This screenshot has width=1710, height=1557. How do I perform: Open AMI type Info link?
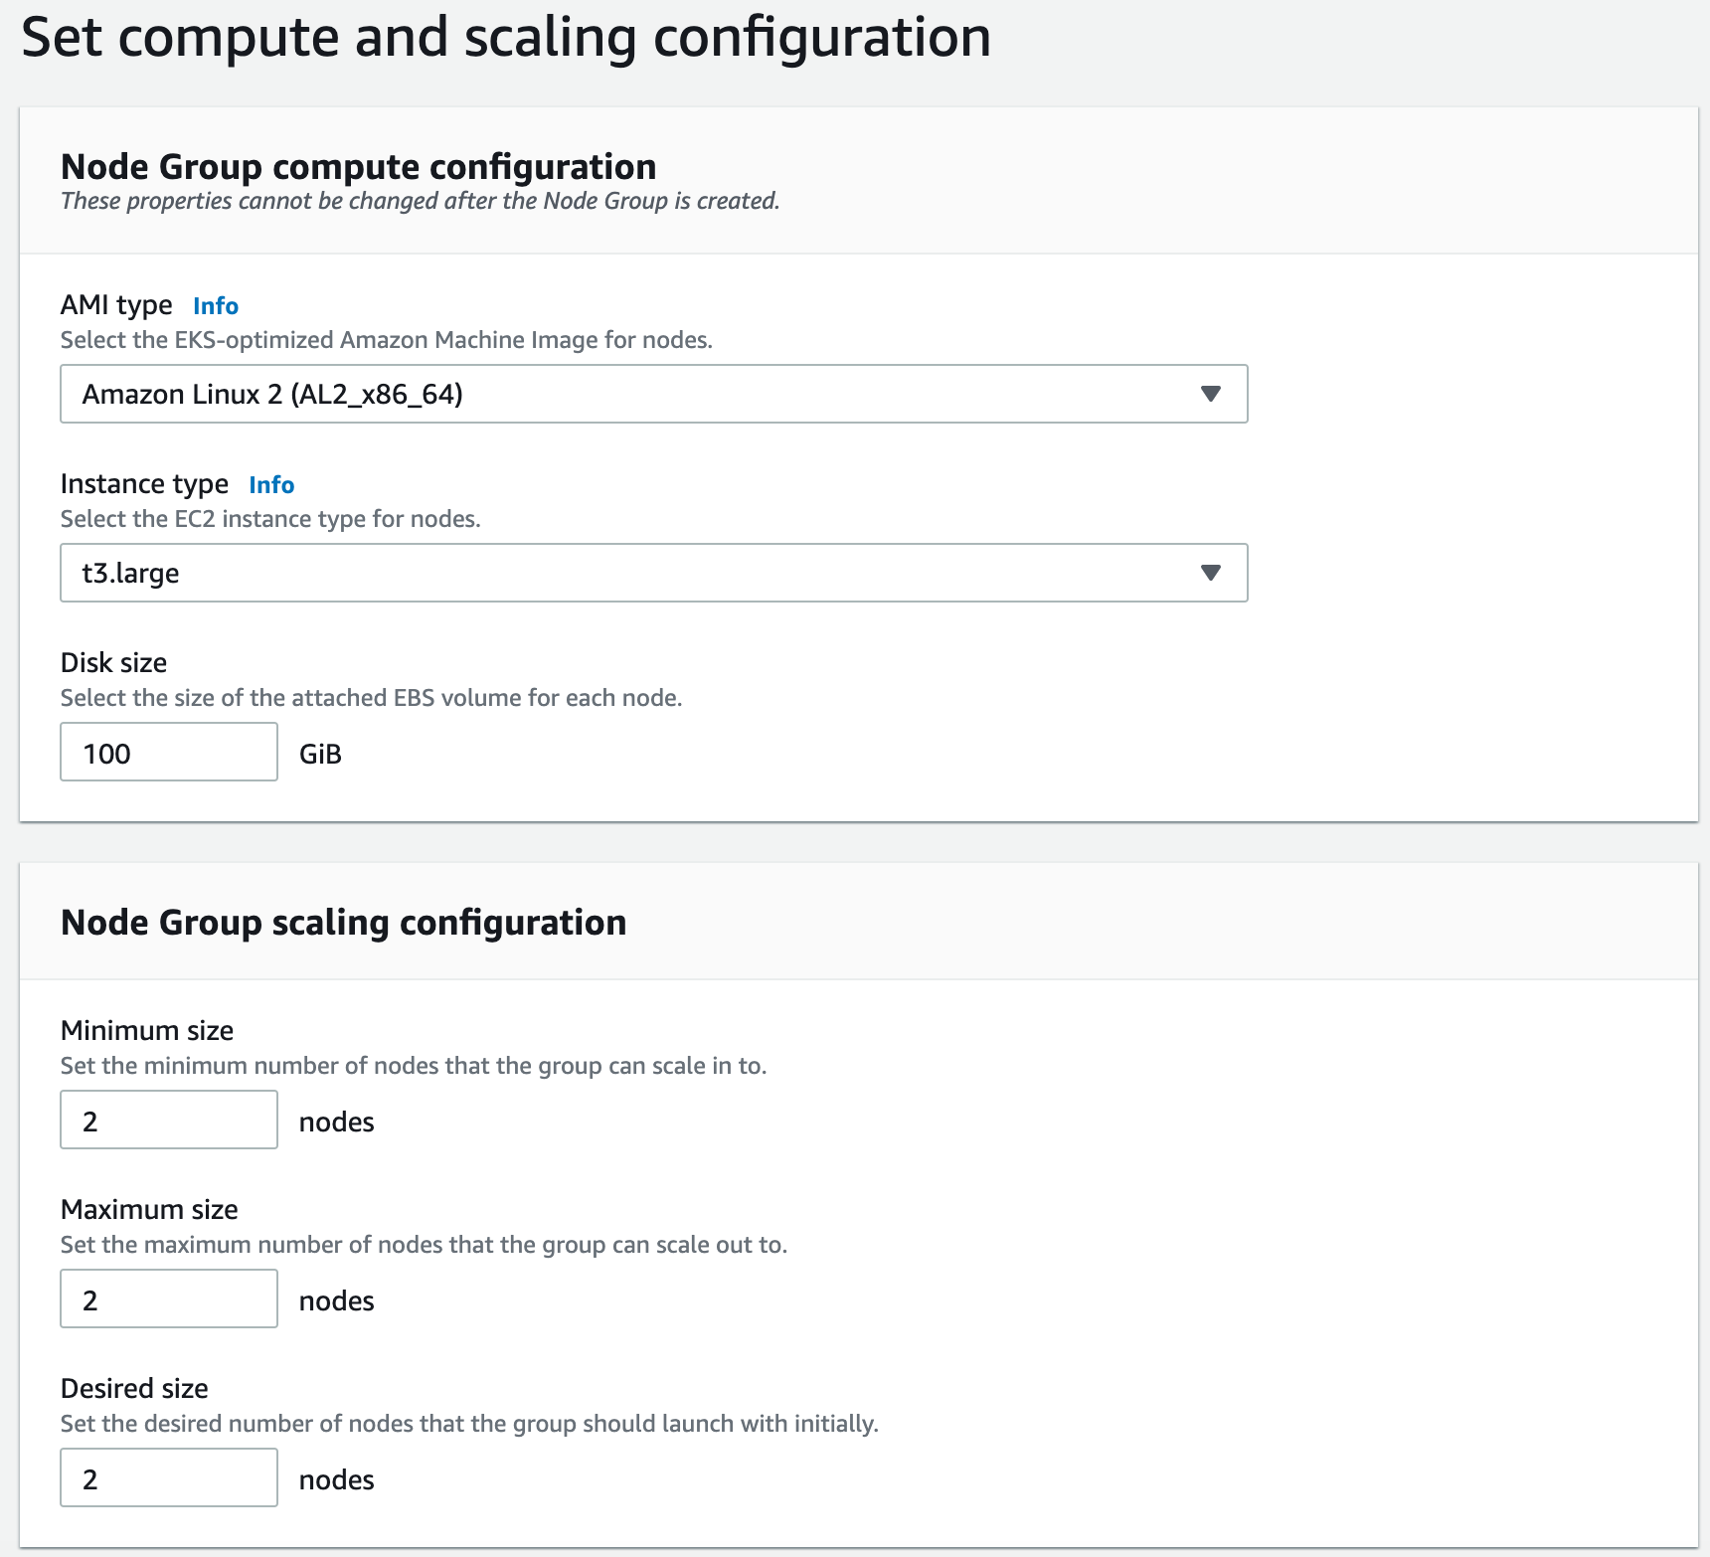pos(216,306)
